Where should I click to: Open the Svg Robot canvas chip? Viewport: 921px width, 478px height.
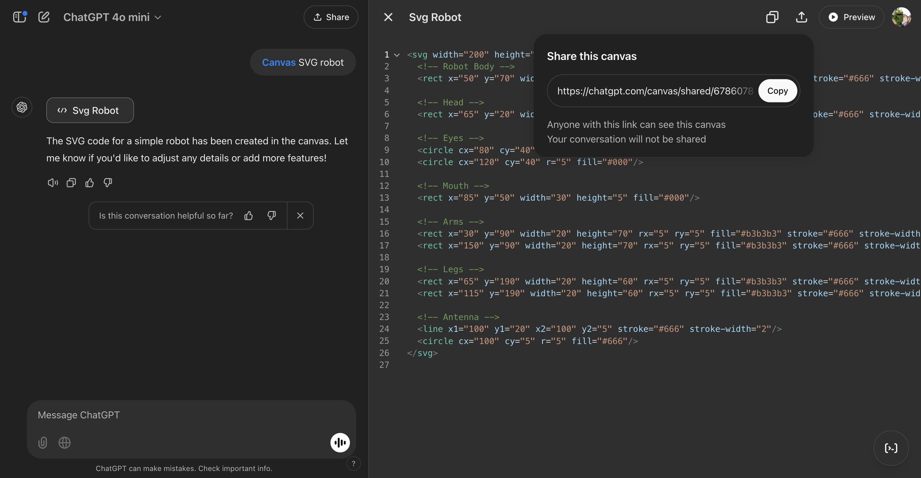tap(90, 110)
